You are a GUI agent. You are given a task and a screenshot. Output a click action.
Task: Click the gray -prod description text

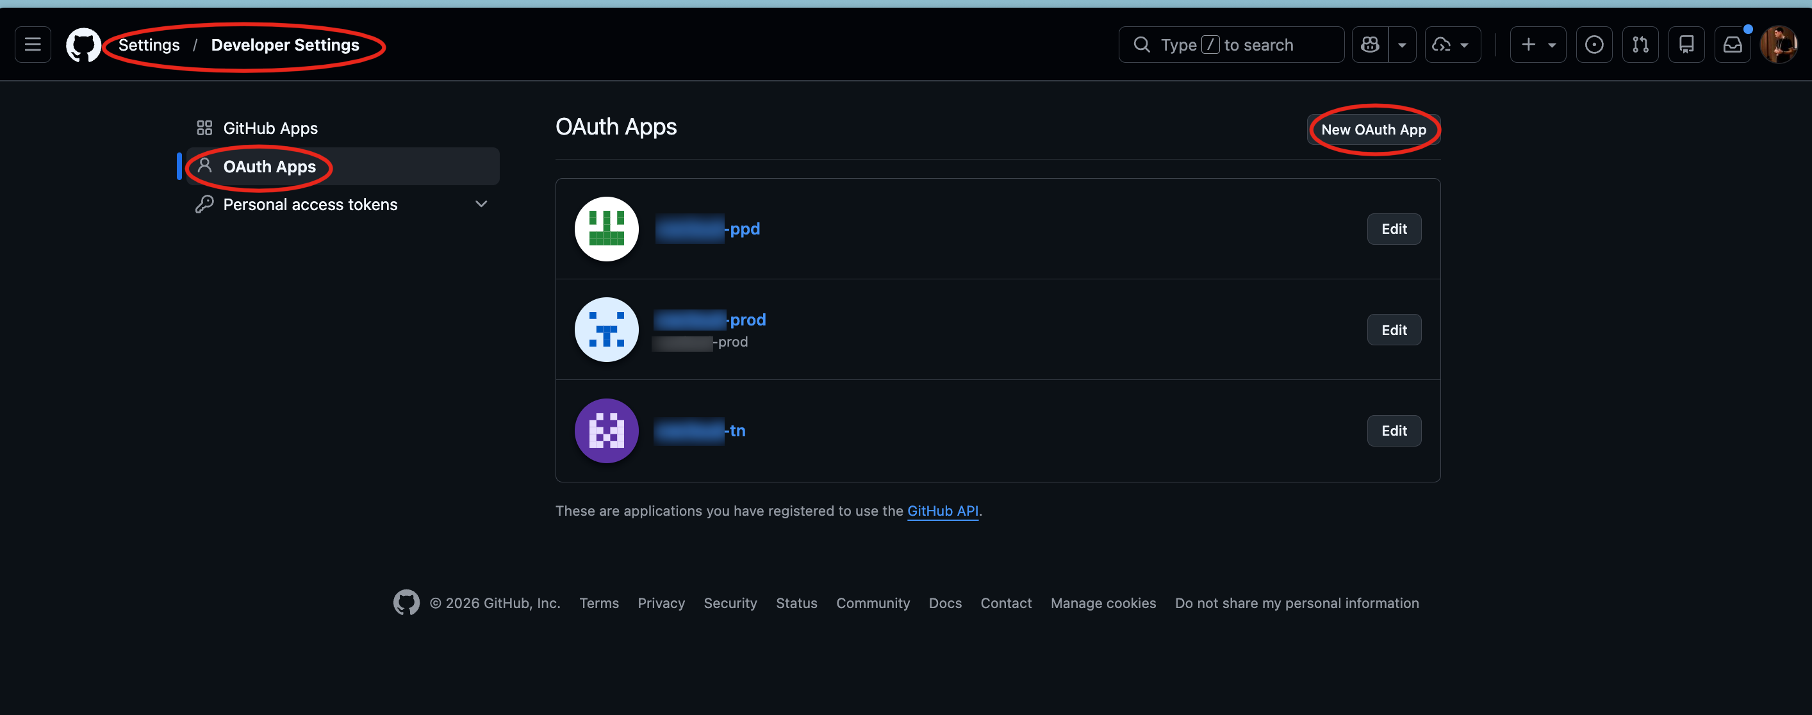[x=700, y=342]
